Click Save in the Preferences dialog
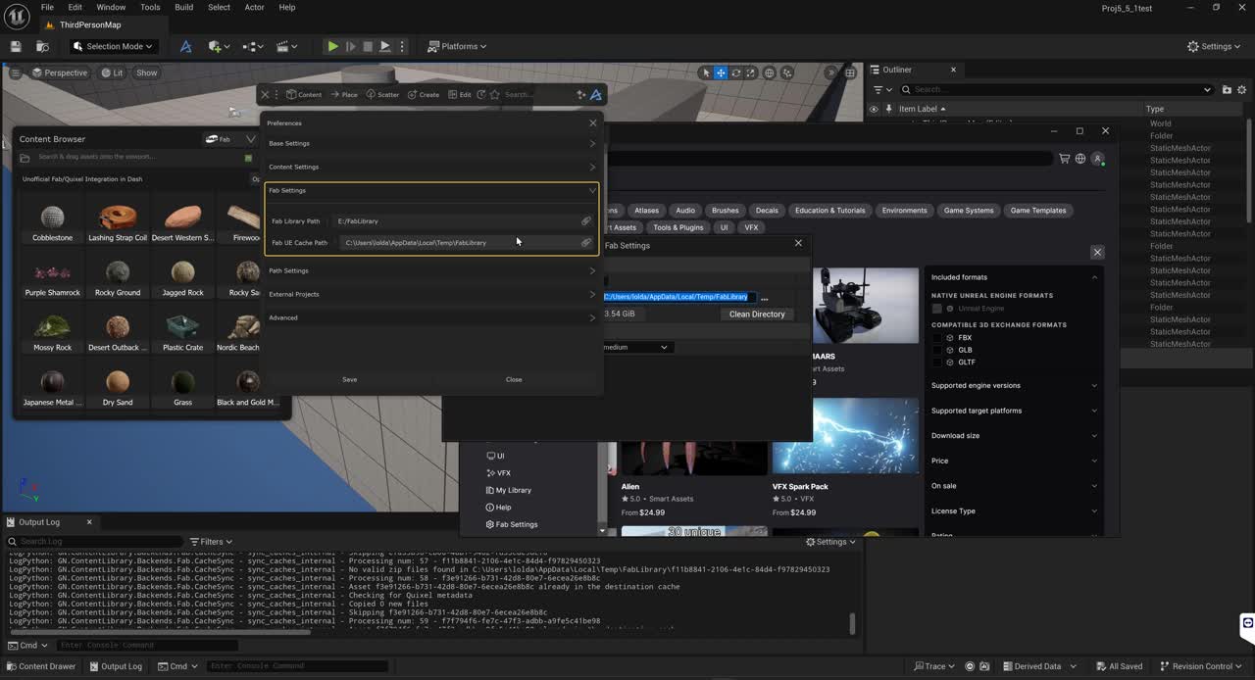1255x680 pixels. click(x=349, y=379)
